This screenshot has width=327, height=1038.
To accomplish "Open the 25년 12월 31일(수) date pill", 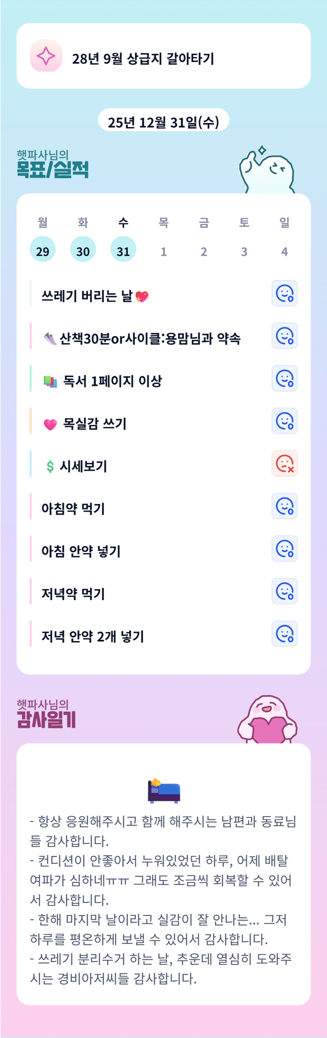I will click(164, 121).
